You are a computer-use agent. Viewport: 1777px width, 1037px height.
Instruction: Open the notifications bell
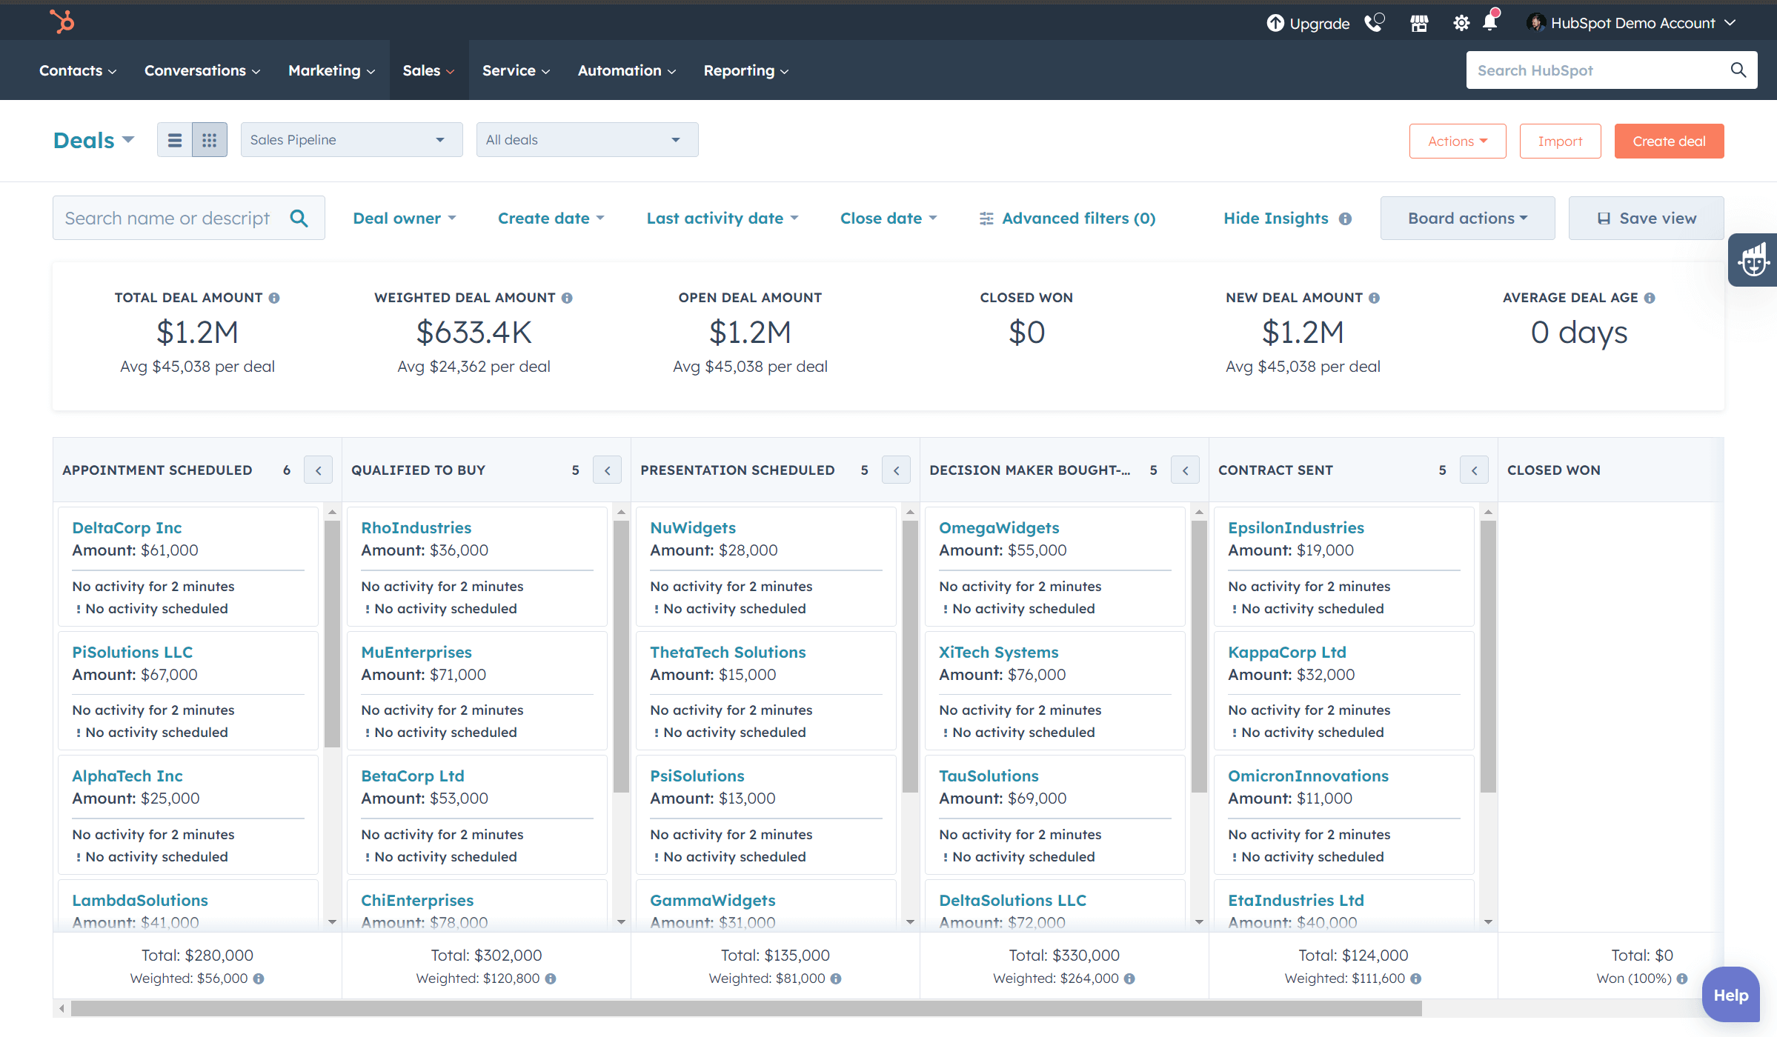pyautogui.click(x=1489, y=22)
